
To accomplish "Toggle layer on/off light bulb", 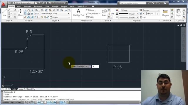I will pyautogui.click(x=42, y=17).
